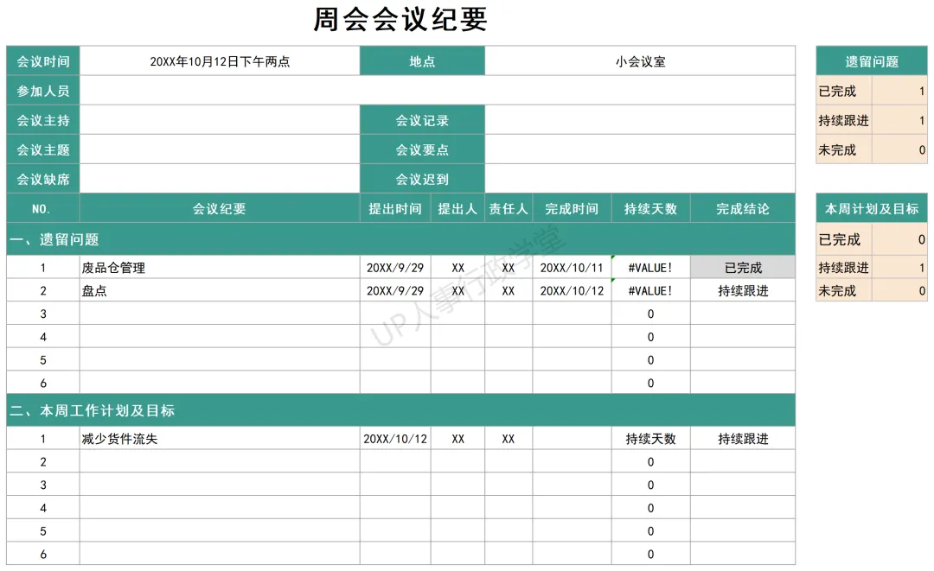Select 持续跟进 conclusion in 盘点 row

pyautogui.click(x=743, y=290)
